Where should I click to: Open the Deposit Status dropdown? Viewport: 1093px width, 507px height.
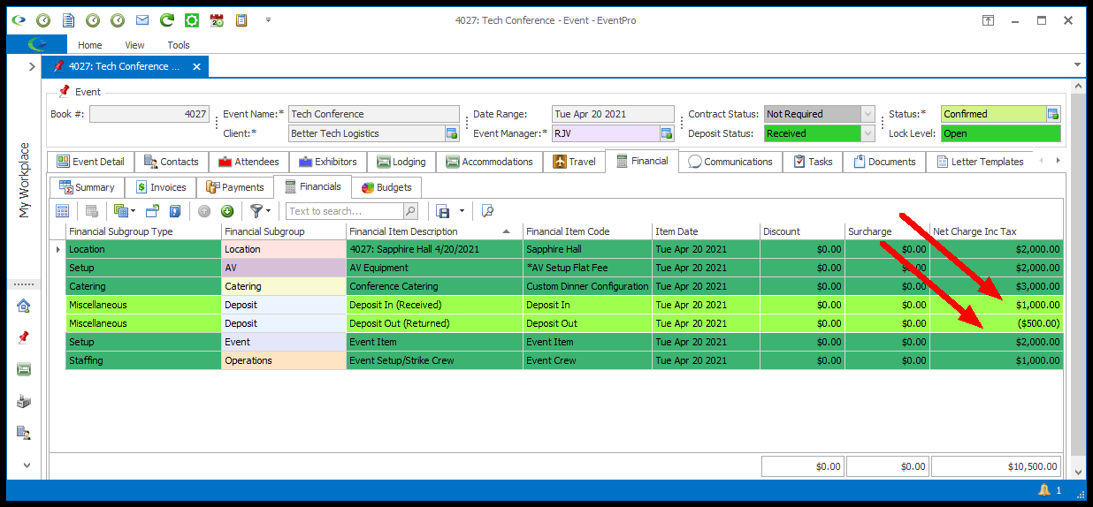(868, 133)
